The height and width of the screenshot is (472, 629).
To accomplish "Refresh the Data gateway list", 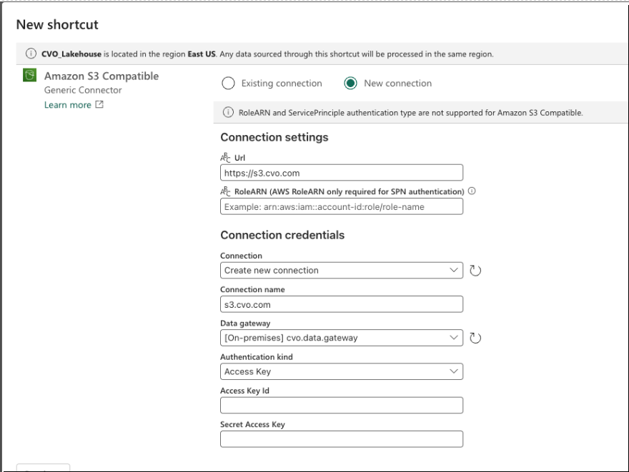I will (475, 338).
